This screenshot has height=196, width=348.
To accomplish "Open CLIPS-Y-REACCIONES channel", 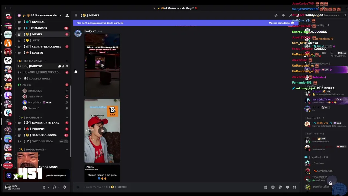I will pyautogui.click(x=43, y=47).
